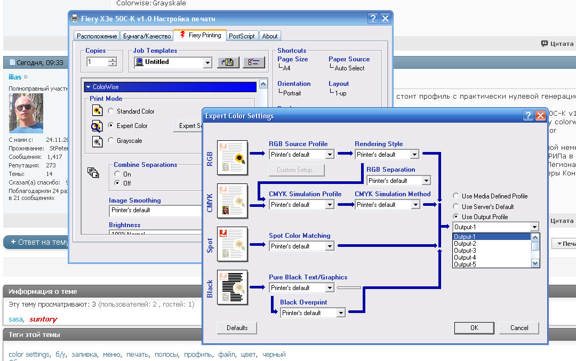Click the help button in Expert Color Settings
Viewport: 576px width, 361px height.
tap(528, 116)
